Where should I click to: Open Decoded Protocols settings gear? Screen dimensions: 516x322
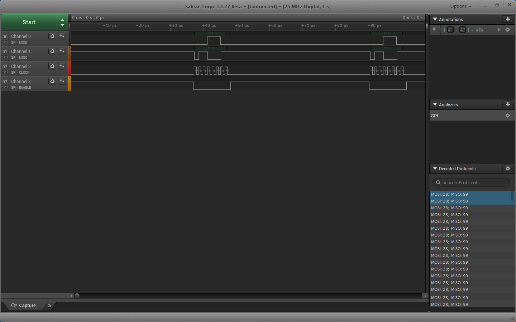click(x=507, y=169)
